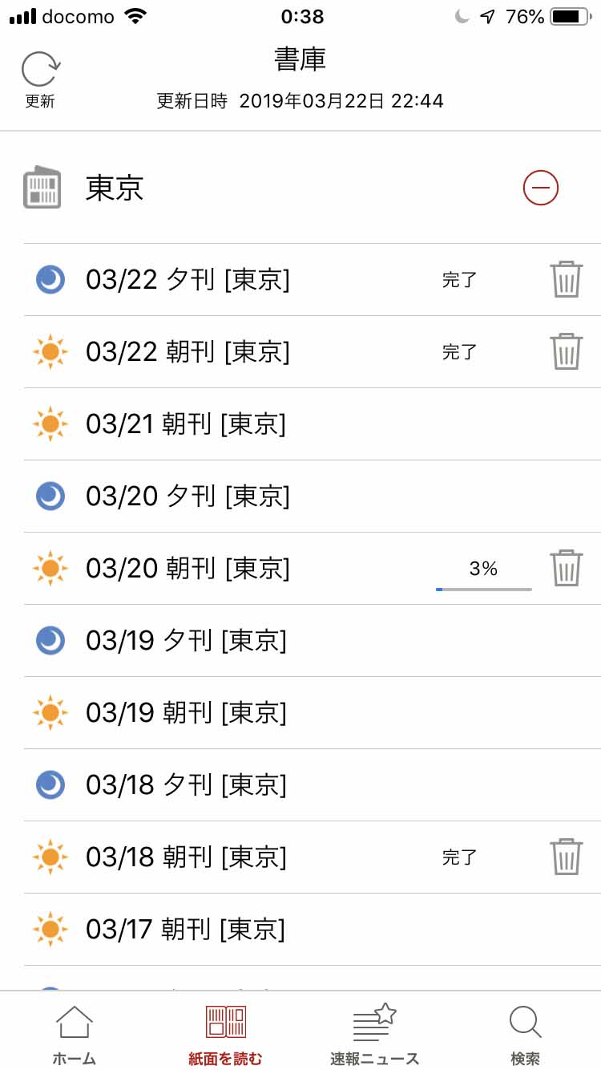This screenshot has width=601, height=1070.
Task: Tap the 完了 status on 03/22 夕刊
Action: tap(460, 280)
